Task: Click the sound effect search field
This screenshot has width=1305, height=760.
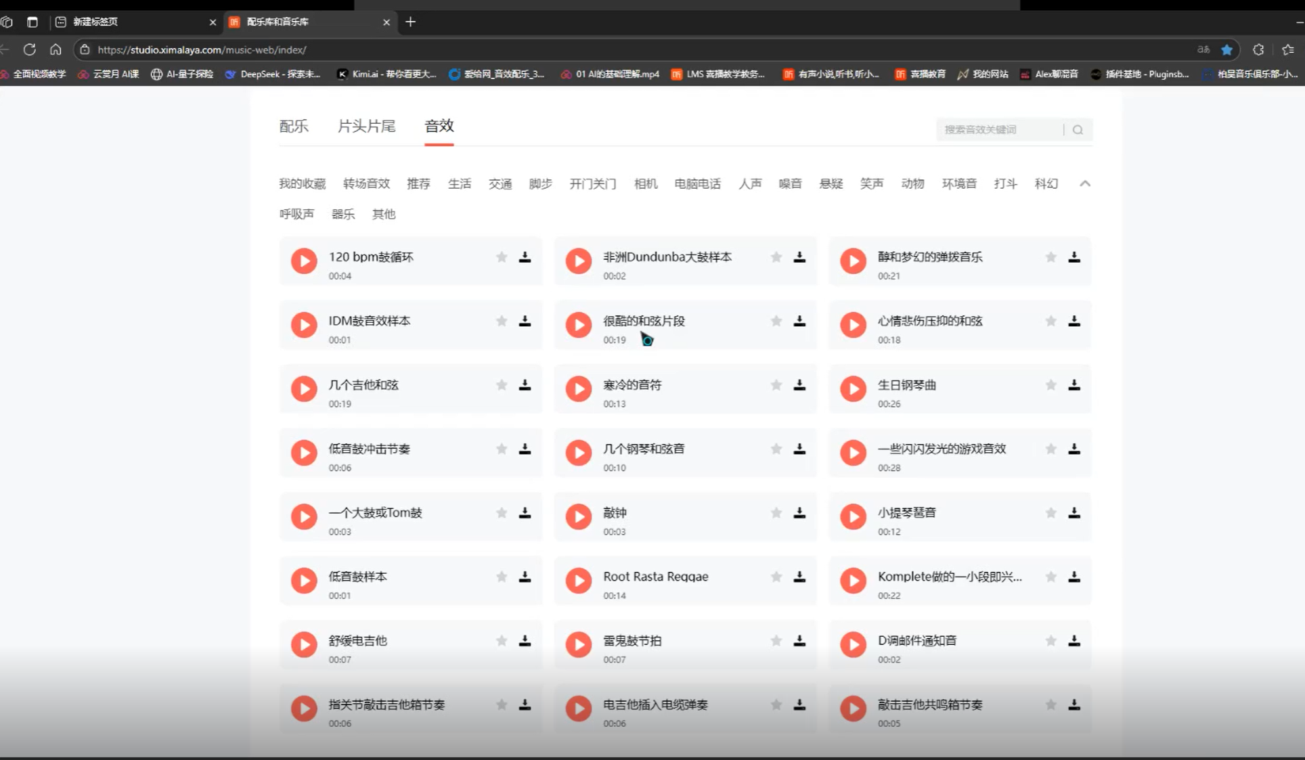Action: [998, 129]
